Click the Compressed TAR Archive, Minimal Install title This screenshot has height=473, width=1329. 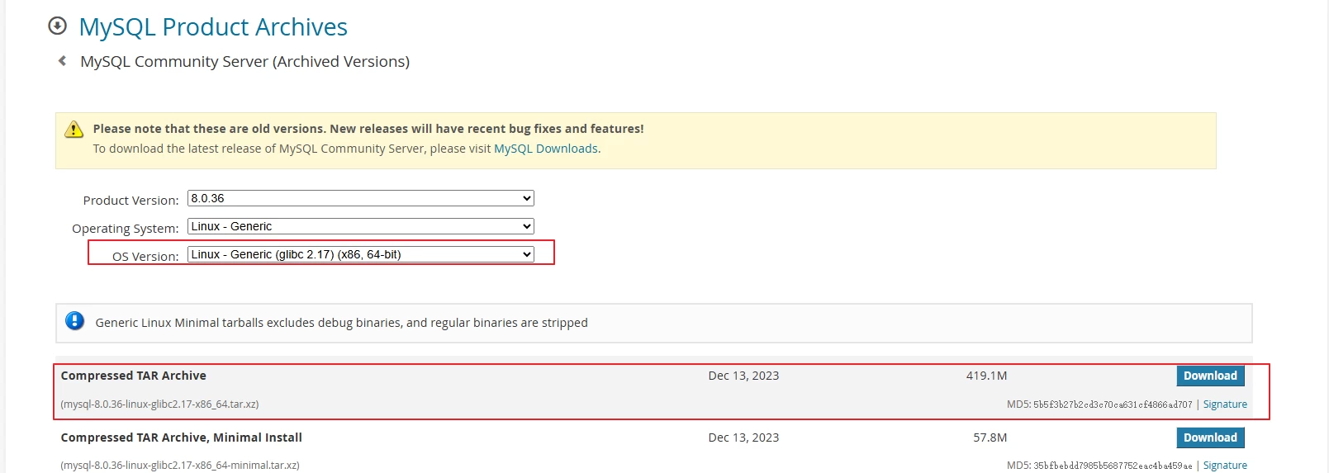pos(181,438)
